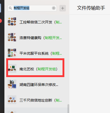
Task: Open the plus button to start group chat
Action: pyautogui.click(x=63, y=8)
